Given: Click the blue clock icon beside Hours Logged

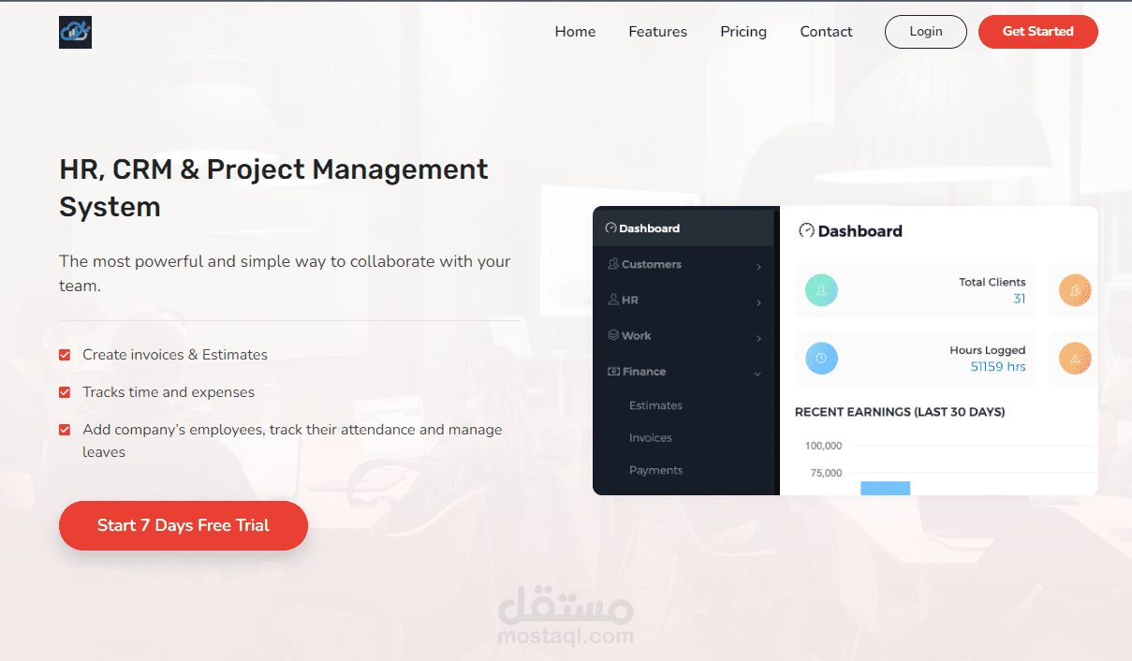Looking at the screenshot, I should coord(821,359).
